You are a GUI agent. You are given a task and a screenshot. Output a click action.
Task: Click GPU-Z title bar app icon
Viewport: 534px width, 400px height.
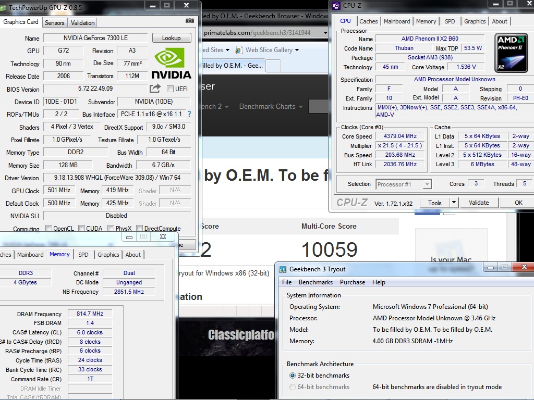pyautogui.click(x=3, y=7)
